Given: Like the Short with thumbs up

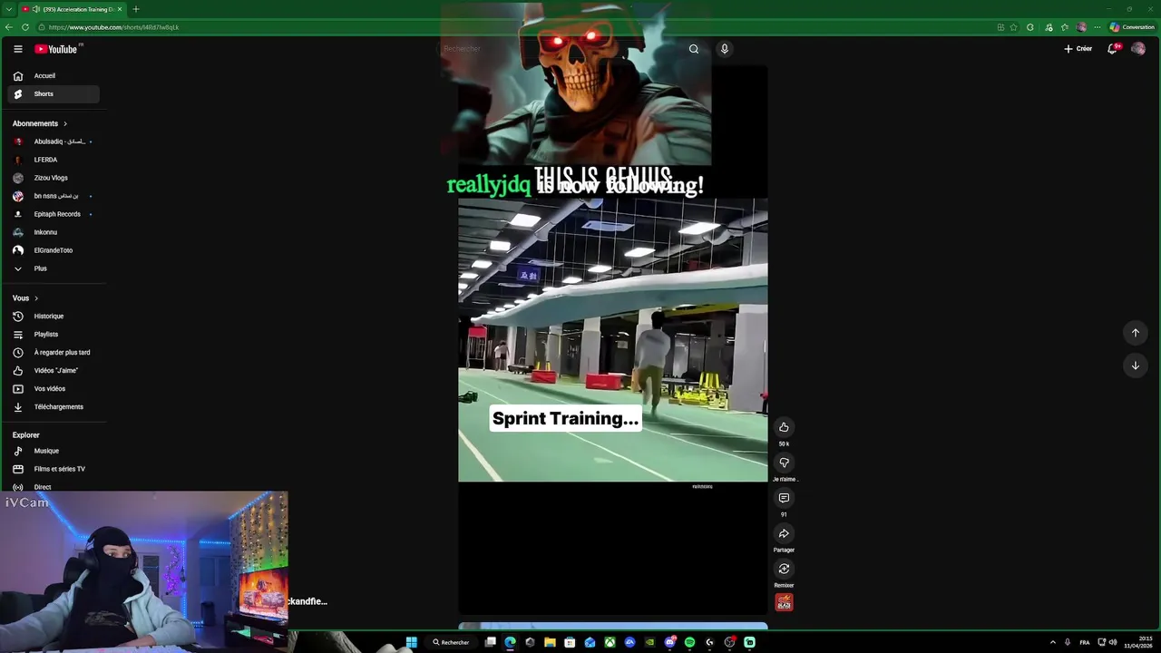Looking at the screenshot, I should (x=784, y=427).
